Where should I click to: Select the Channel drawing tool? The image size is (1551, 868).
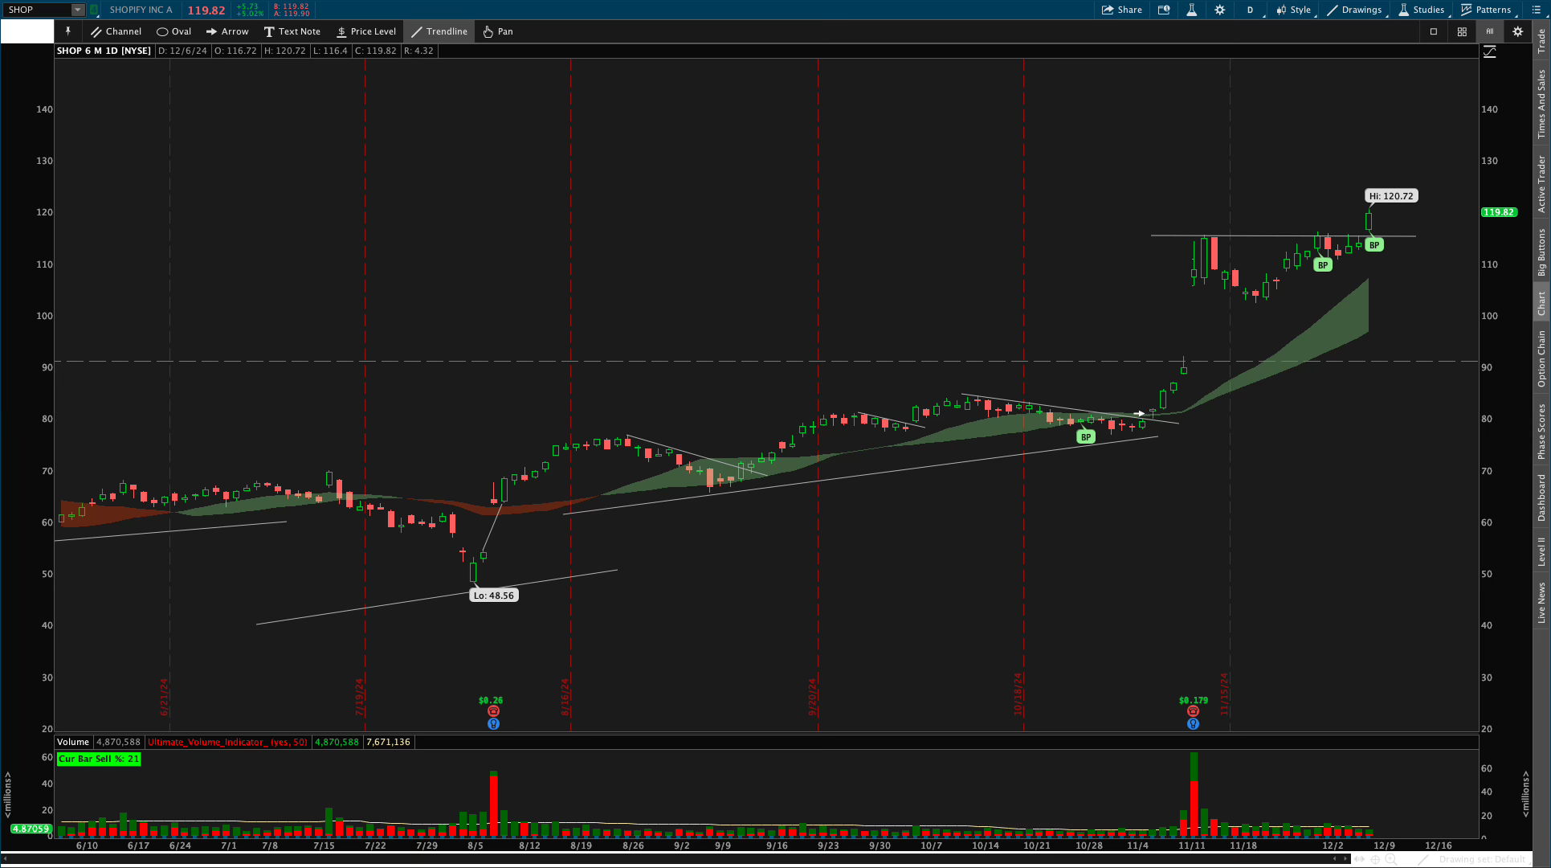click(116, 31)
